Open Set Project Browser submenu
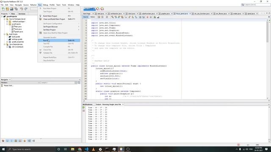The height and width of the screenshot is (152, 271). coord(59,27)
